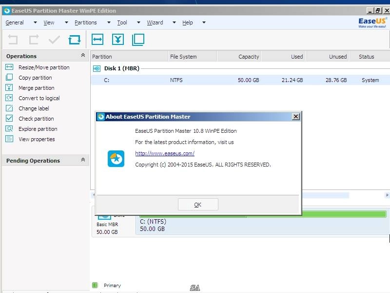Click the Resize/Move partition operation
The image size is (390, 293).
44,67
